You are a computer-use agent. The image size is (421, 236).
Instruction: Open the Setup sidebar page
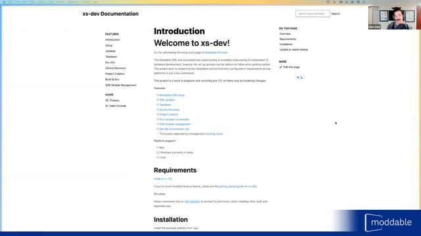click(x=109, y=45)
